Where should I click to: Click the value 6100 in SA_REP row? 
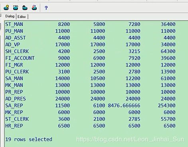pyautogui.click(x=99, y=105)
